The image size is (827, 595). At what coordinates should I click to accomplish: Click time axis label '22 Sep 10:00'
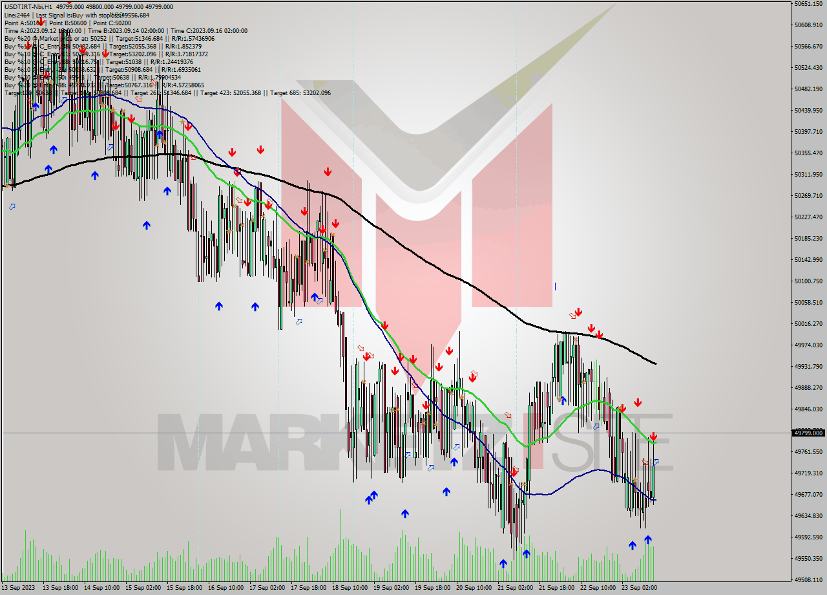tap(598, 588)
